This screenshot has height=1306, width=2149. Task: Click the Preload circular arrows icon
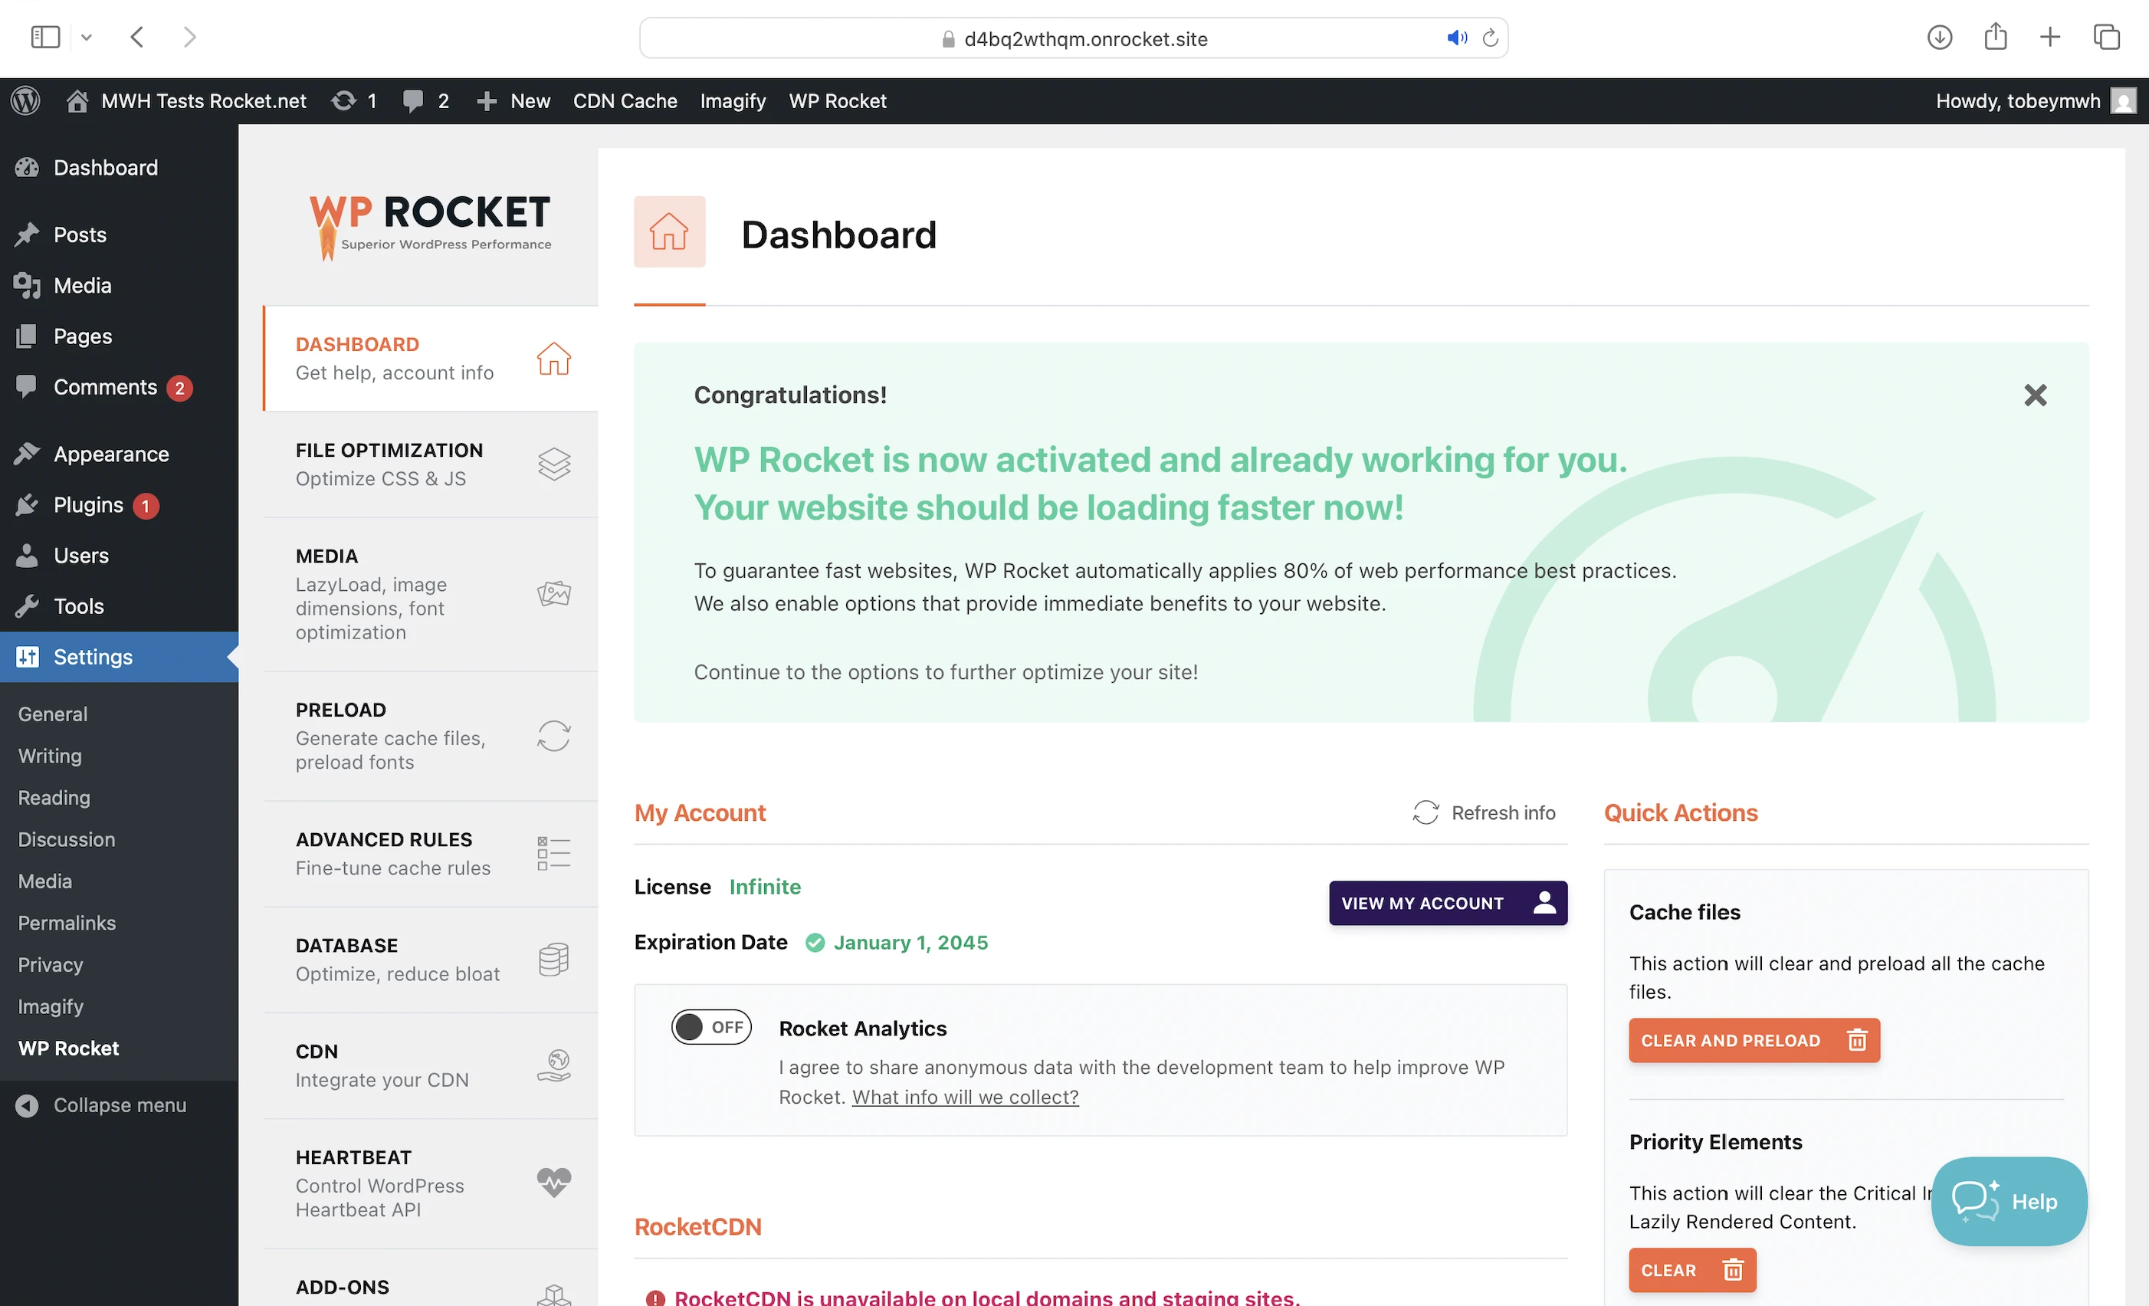[x=554, y=737]
